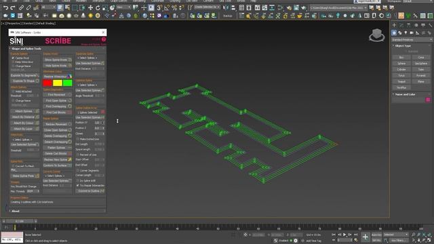This screenshot has height=244, width=434.
Task: Open the Motion tab in command panel
Action: (416, 25)
